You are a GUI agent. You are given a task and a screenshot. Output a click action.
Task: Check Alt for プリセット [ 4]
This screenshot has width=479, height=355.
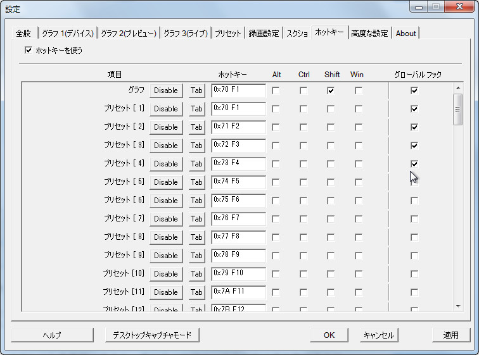[x=276, y=164]
